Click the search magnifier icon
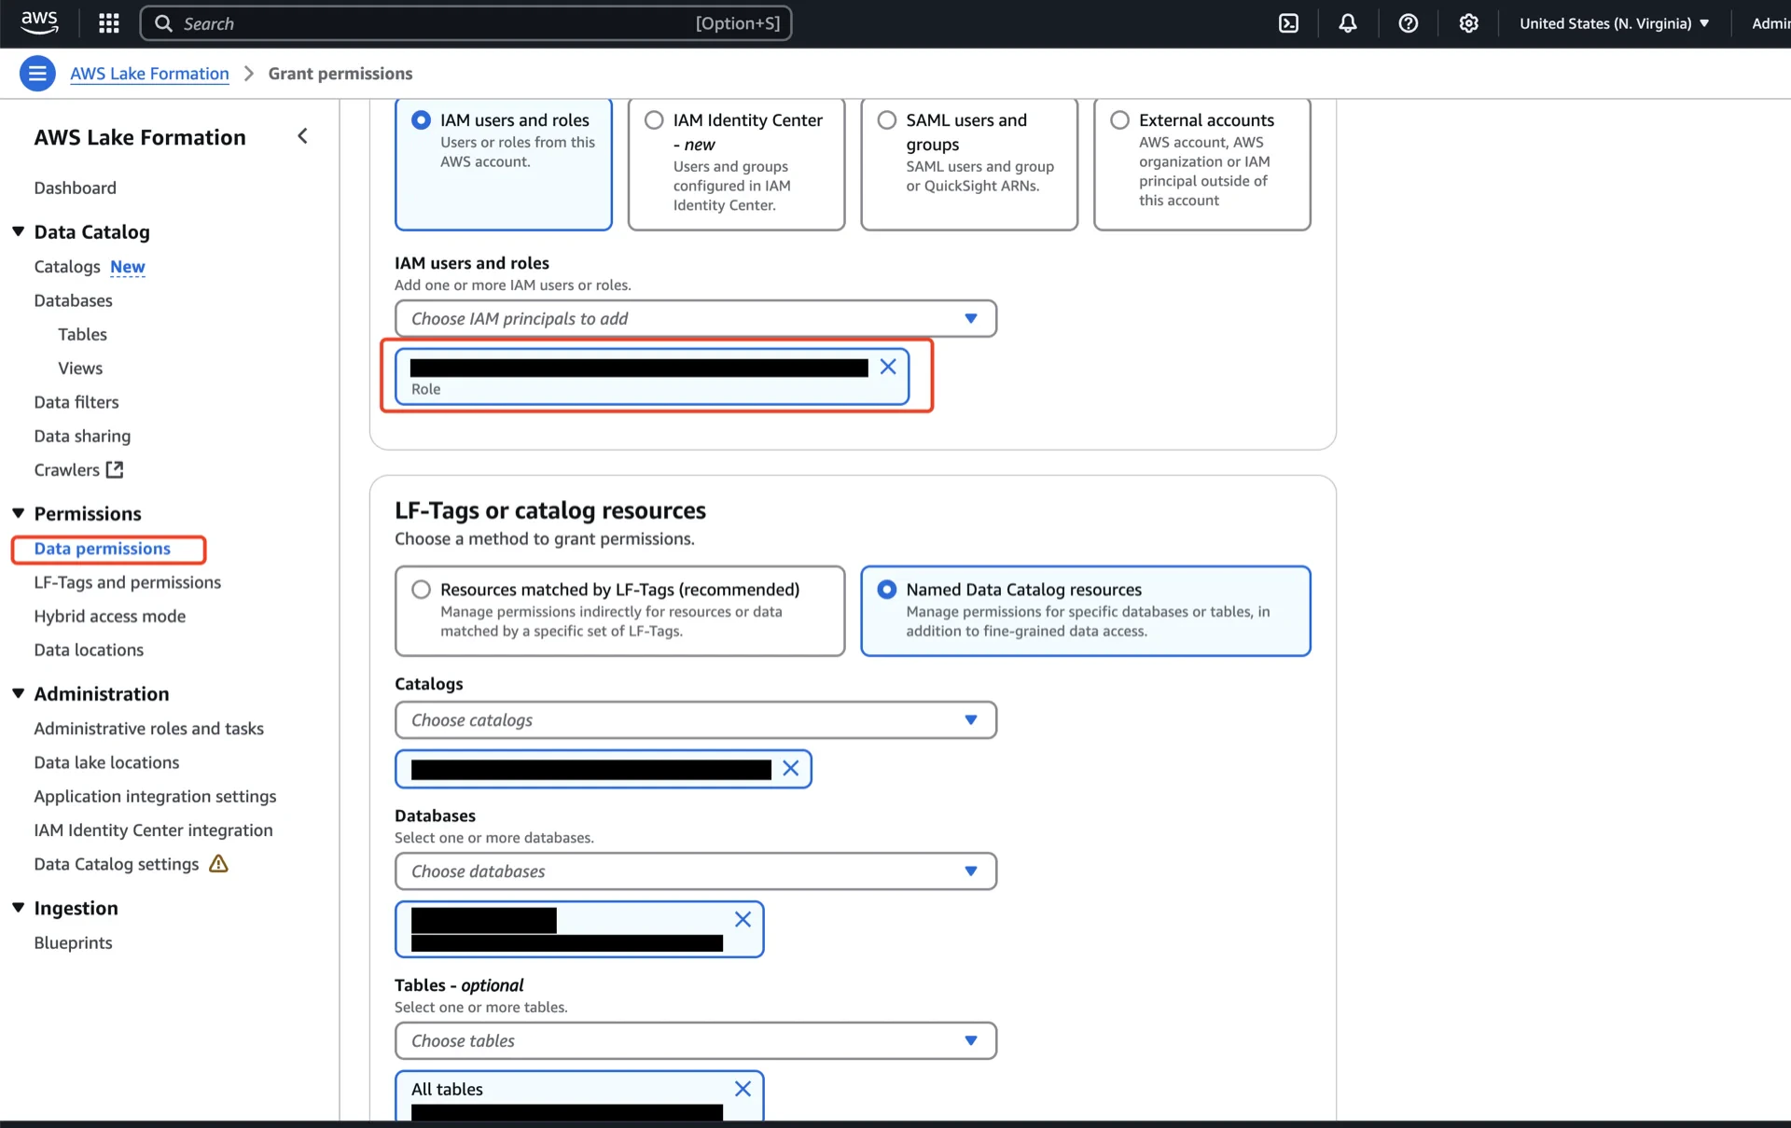This screenshot has height=1128, width=1791. [x=163, y=23]
